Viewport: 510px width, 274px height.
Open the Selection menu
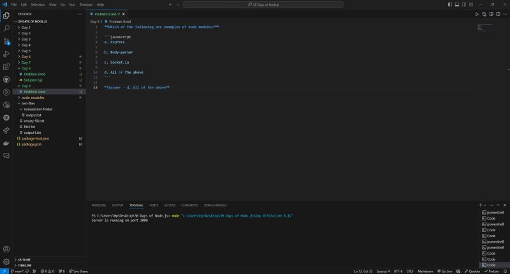point(38,4)
